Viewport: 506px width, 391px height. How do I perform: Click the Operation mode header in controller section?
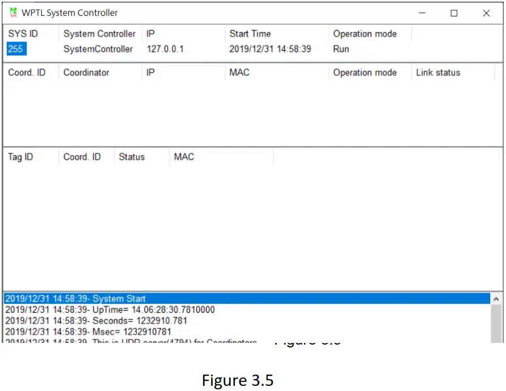(x=366, y=33)
